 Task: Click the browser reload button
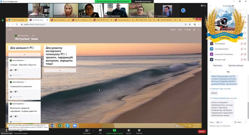17,24
